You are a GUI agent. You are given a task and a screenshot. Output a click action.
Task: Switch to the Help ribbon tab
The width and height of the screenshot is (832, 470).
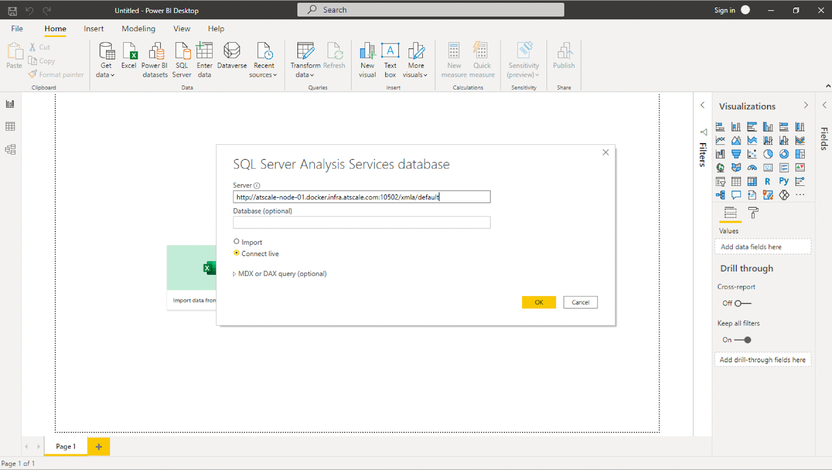point(216,29)
